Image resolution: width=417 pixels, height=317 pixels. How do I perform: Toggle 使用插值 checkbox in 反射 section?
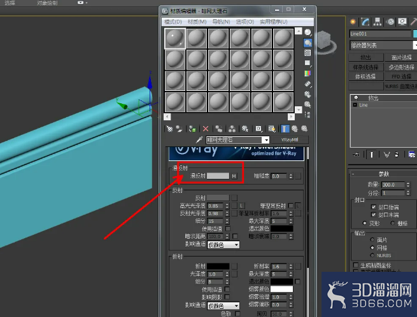pyautogui.click(x=228, y=229)
